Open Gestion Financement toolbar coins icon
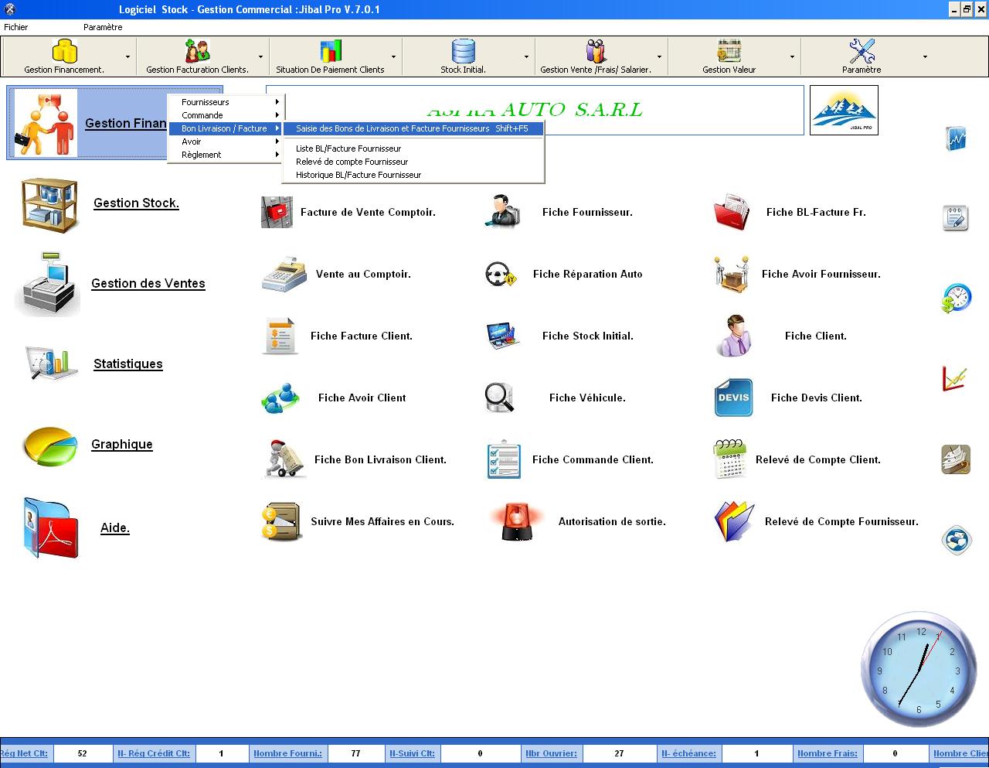The height and width of the screenshot is (768, 989). (64, 51)
